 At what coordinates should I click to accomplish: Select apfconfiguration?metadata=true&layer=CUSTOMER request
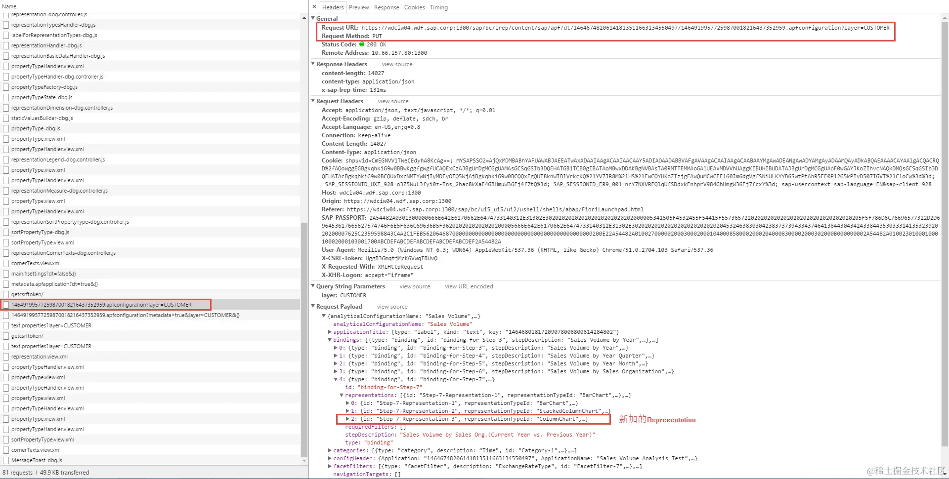[150, 315]
